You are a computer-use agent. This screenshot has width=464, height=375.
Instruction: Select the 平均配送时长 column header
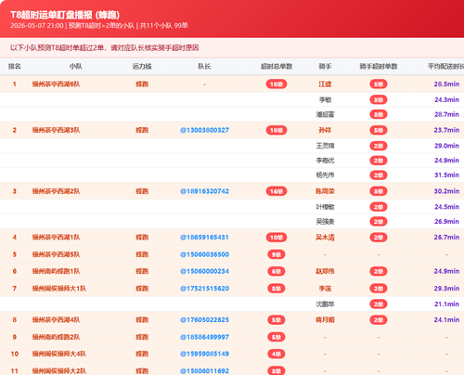click(445, 67)
